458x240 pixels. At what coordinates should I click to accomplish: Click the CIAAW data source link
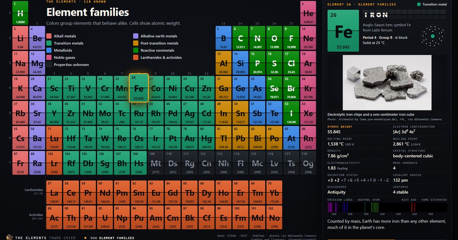click(x=232, y=236)
